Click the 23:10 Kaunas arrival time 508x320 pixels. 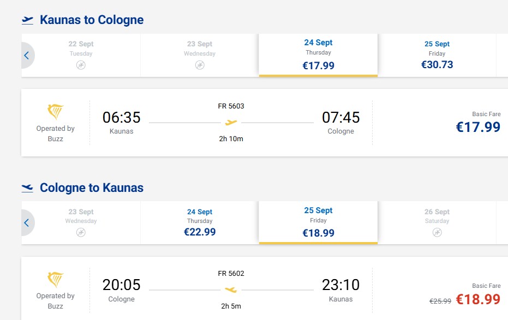pos(341,285)
